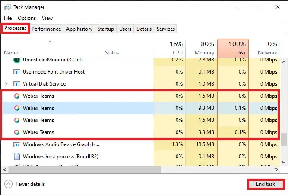Click the 18.5 MB memory value
Viewport: 288px width, 195px height.
205,144
